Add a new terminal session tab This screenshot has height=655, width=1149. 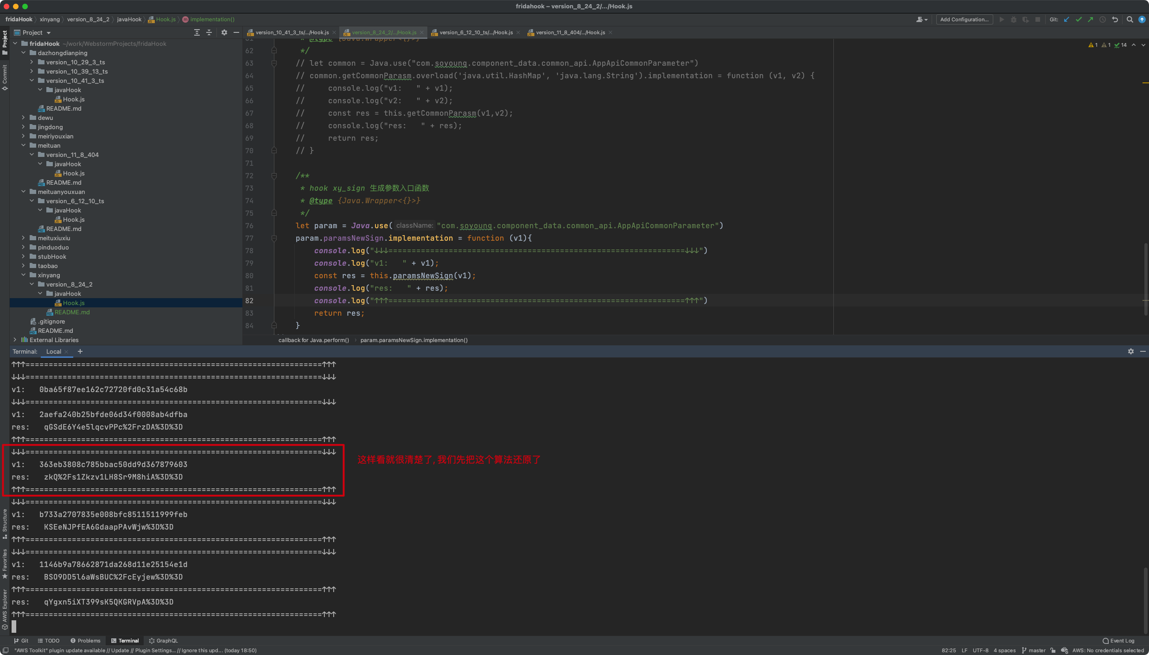pos(80,351)
